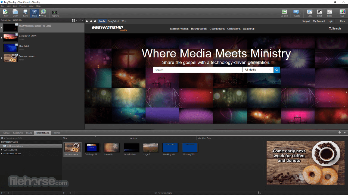Open the schedule settings gear dropdown

(x=81, y=20)
